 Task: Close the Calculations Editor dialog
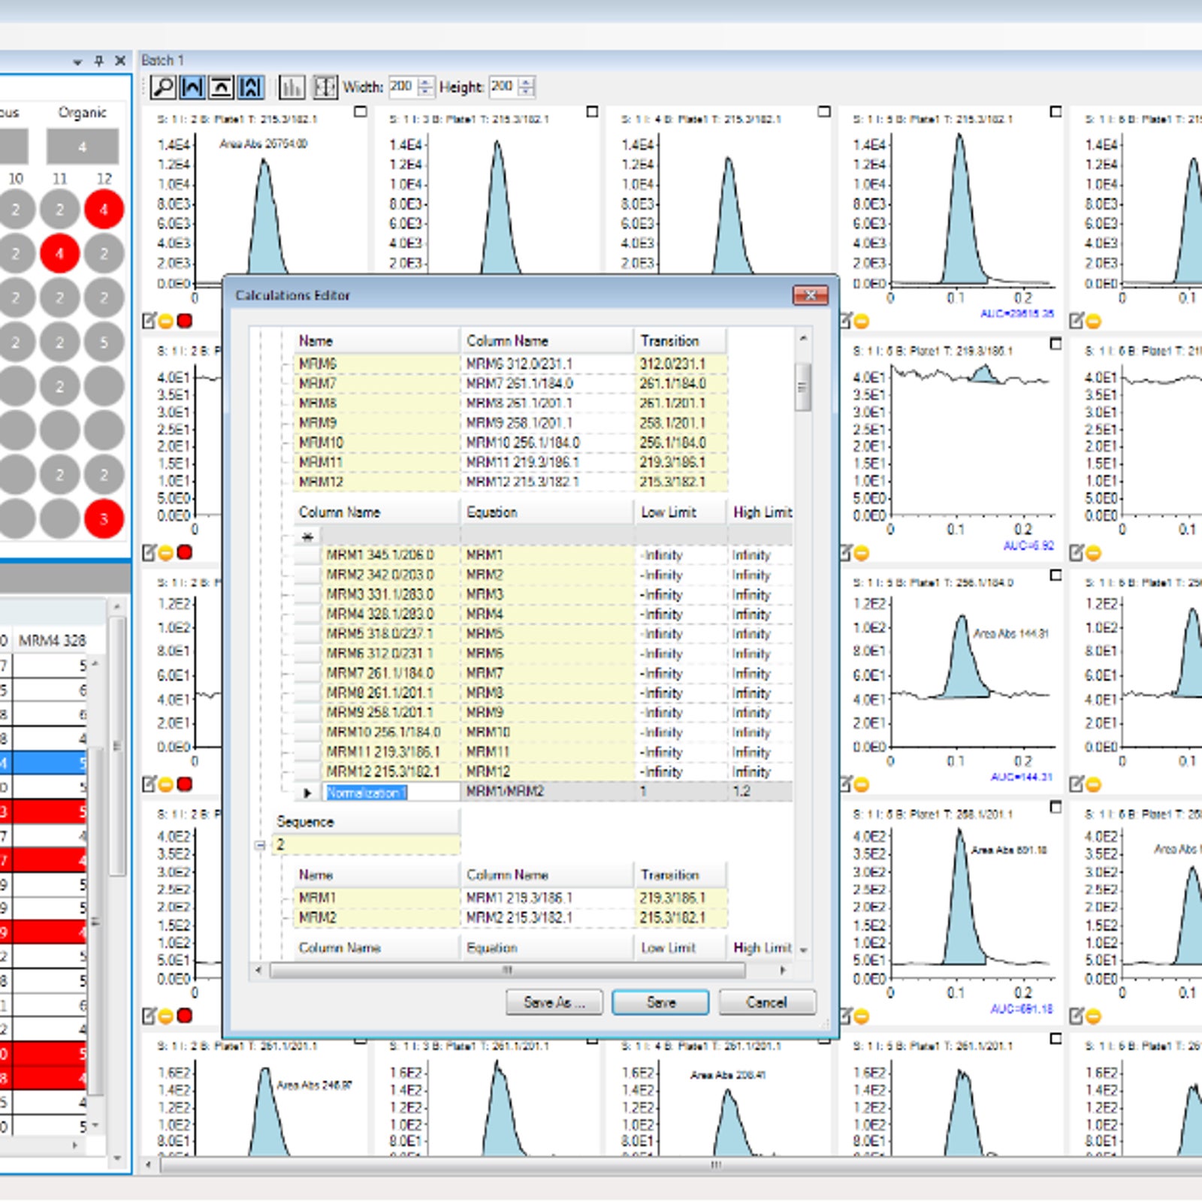[x=811, y=295]
